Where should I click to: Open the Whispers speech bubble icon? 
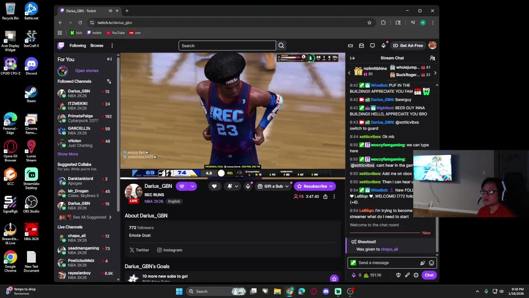point(372,46)
